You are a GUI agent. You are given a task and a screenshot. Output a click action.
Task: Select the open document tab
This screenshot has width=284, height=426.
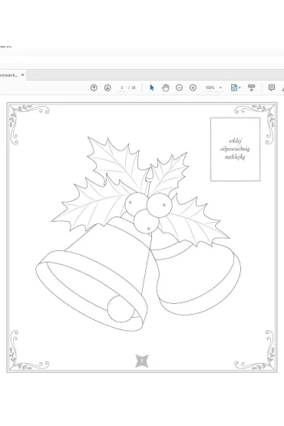[9, 75]
